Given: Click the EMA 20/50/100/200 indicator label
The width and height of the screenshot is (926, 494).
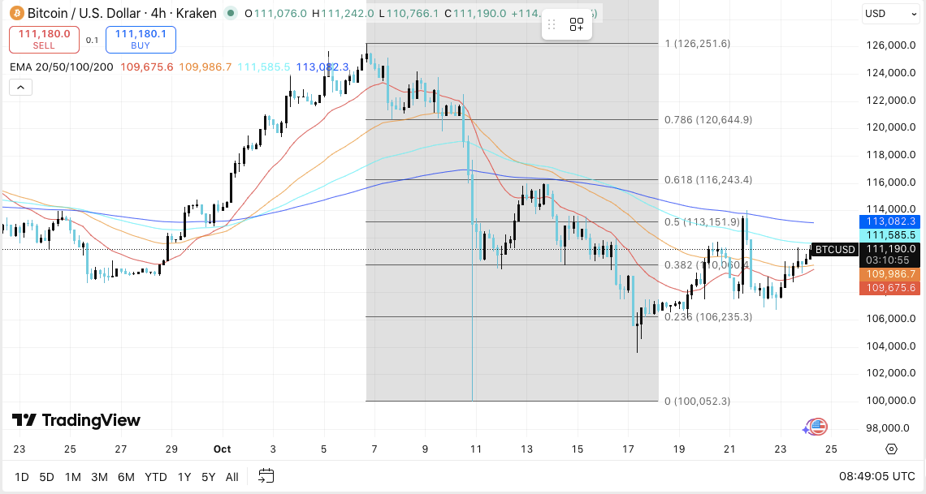Looking at the screenshot, I should (x=62, y=67).
